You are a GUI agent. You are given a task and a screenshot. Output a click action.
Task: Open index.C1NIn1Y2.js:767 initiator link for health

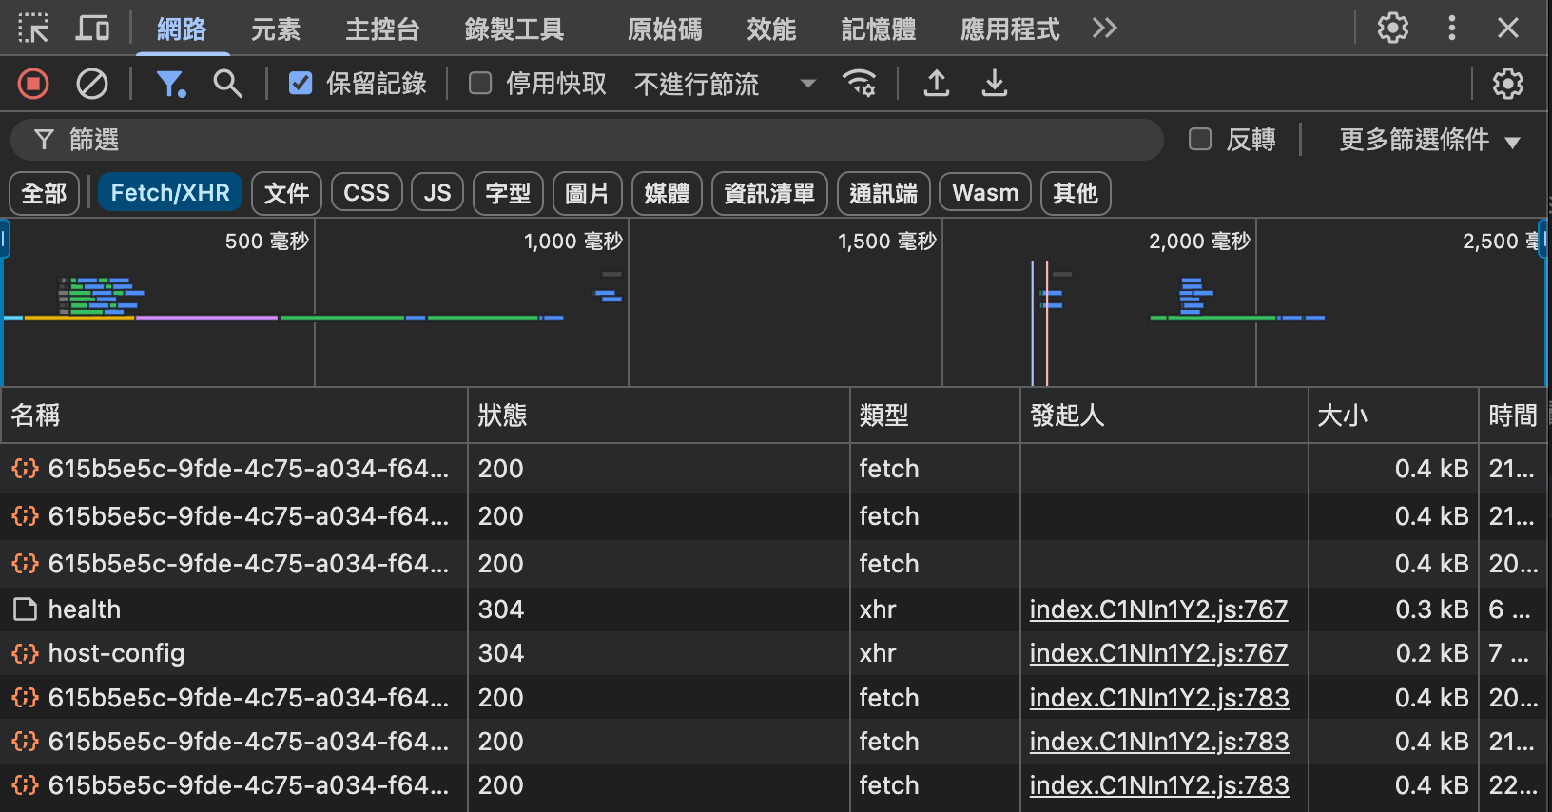pos(1158,609)
